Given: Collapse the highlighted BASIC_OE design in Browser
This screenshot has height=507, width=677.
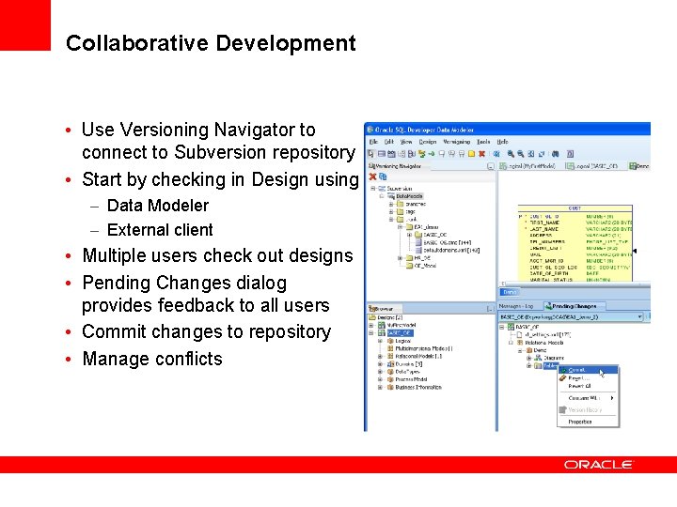Looking at the screenshot, I should tap(371, 332).
